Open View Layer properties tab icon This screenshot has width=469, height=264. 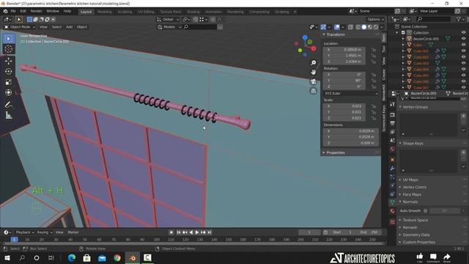click(392, 132)
